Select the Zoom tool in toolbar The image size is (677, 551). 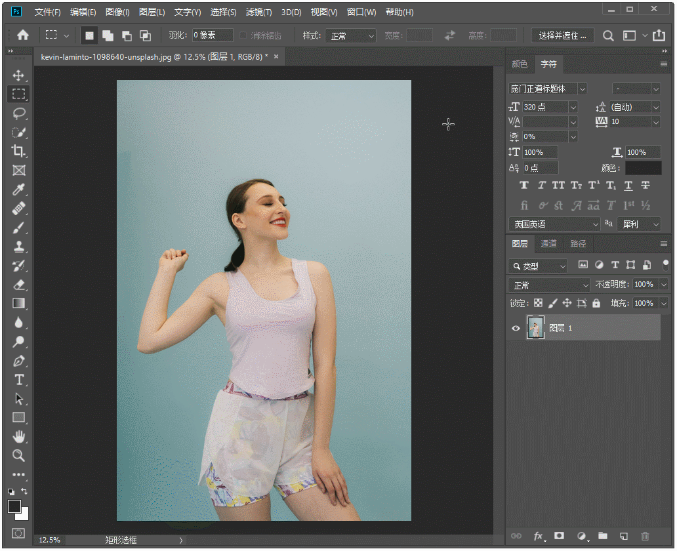pyautogui.click(x=18, y=455)
